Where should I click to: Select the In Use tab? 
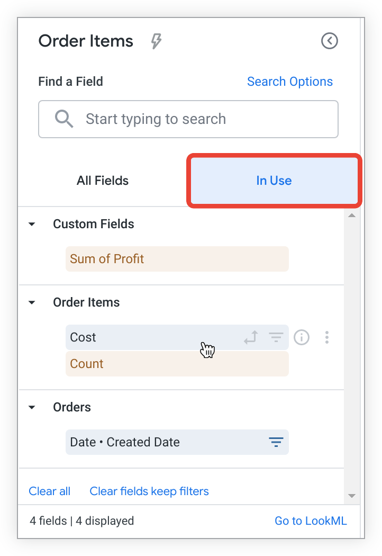[x=274, y=181]
